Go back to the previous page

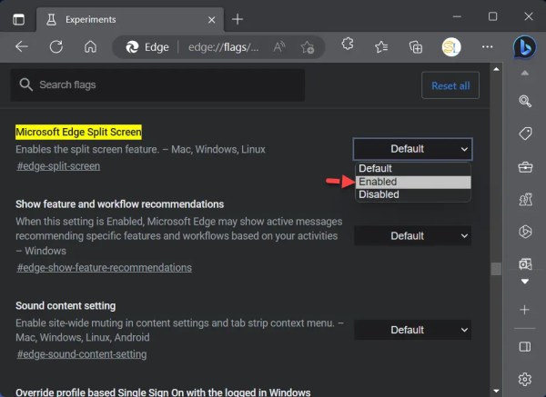point(22,46)
